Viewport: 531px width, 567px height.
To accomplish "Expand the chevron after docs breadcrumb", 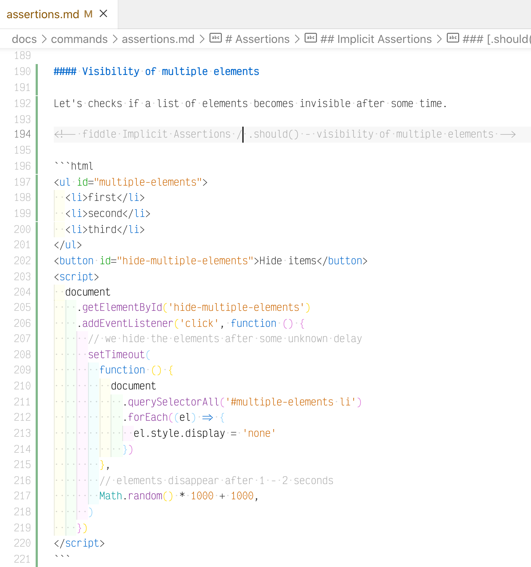I will [x=44, y=39].
